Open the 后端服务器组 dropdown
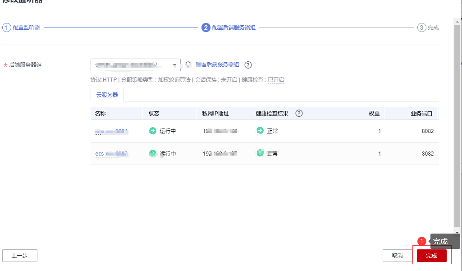 (135, 65)
